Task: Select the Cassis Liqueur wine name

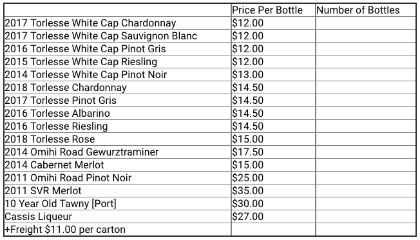Action: click(x=38, y=216)
